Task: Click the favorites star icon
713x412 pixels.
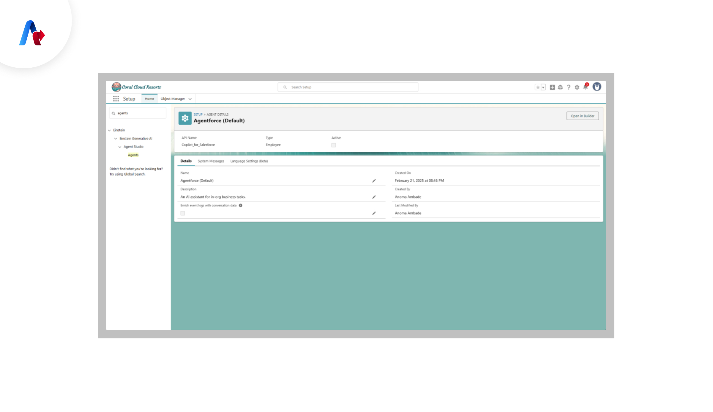Action: 538,87
